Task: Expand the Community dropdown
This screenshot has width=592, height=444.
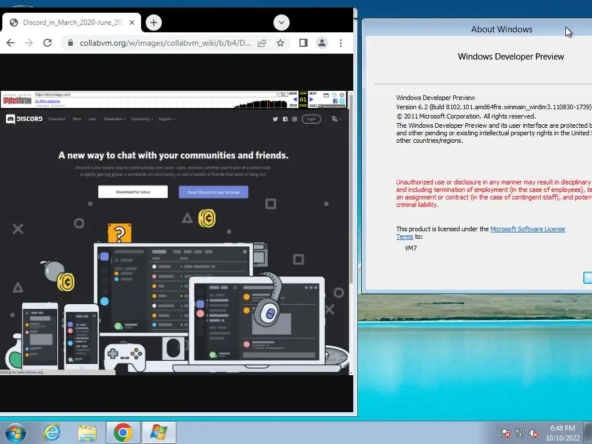Action: click(142, 119)
